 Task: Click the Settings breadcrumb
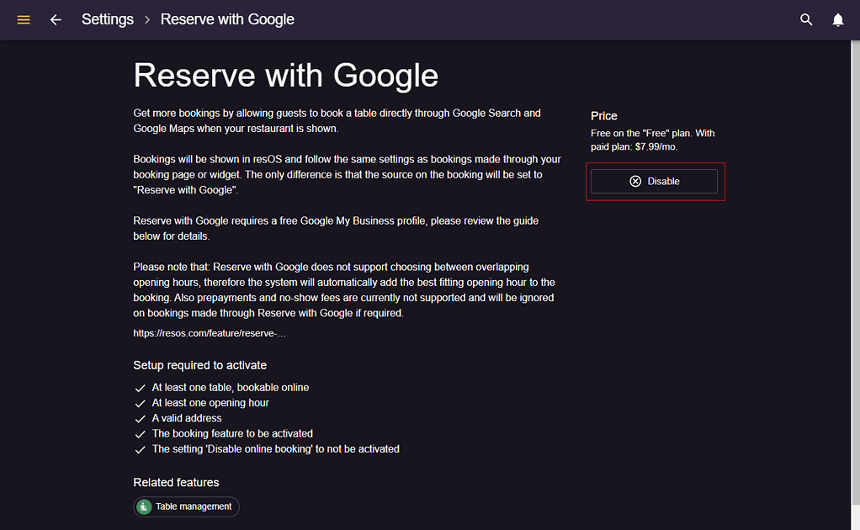click(108, 19)
